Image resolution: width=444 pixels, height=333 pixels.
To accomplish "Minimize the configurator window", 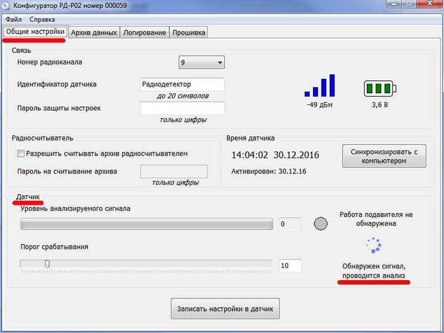I will click(x=393, y=4).
